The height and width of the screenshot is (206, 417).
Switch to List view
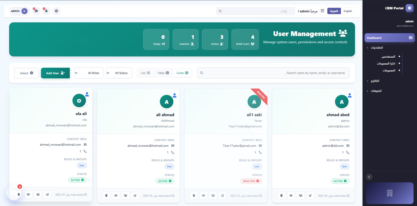[145, 73]
